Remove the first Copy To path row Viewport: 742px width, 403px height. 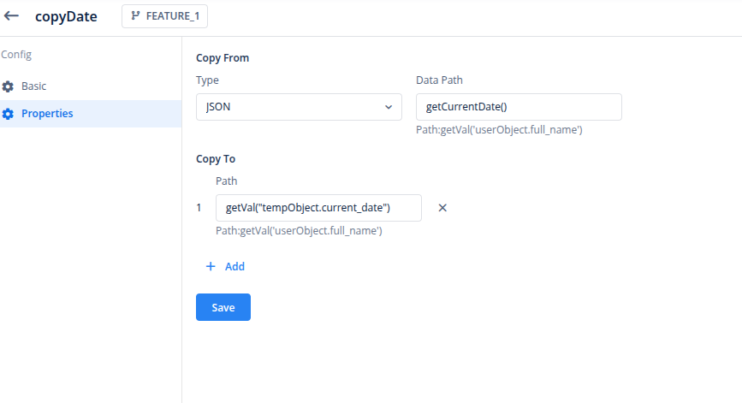point(442,208)
